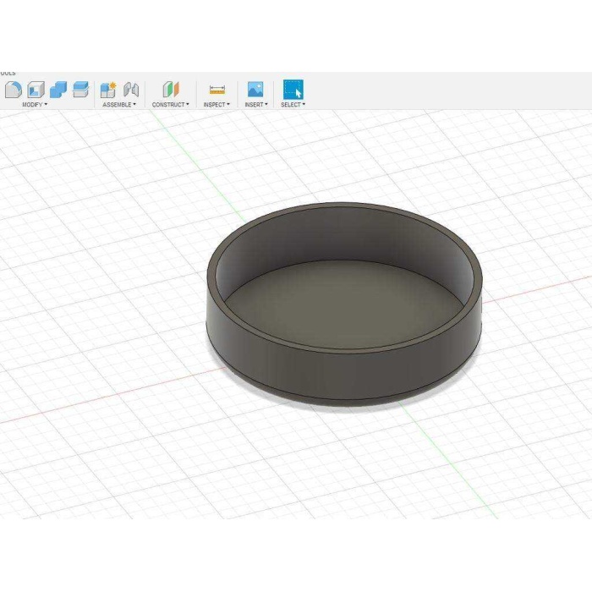592x592 pixels.
Task: Click the Insert image icon
Action: point(255,90)
